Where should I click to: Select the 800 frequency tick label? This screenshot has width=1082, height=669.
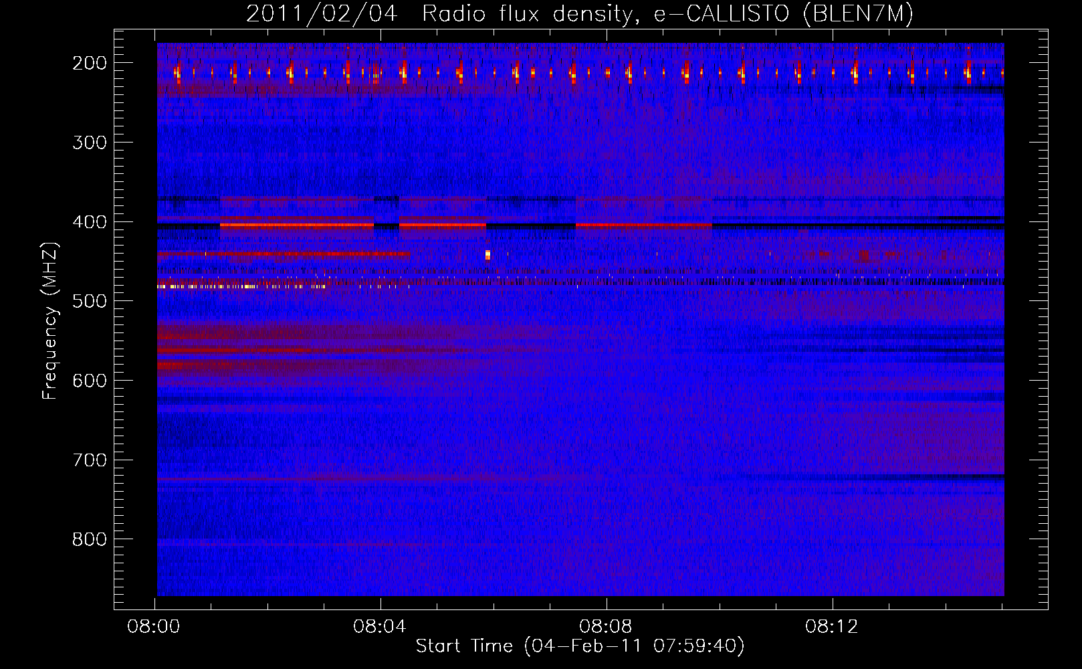[x=89, y=539]
